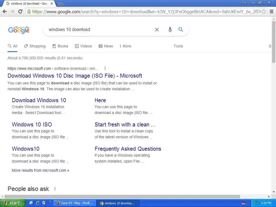The height and width of the screenshot is (207, 276).
Task: Open the Download Windows 10 sitelink
Action: point(39,100)
